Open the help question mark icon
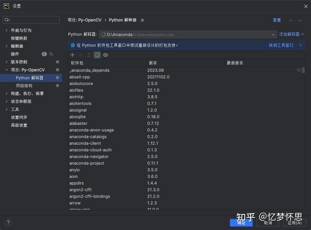The width and height of the screenshot is (311, 230). (x=8, y=223)
